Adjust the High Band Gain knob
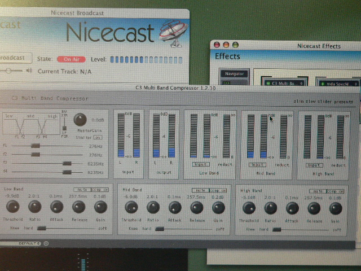This screenshot has height=271, width=361. coord(336,208)
